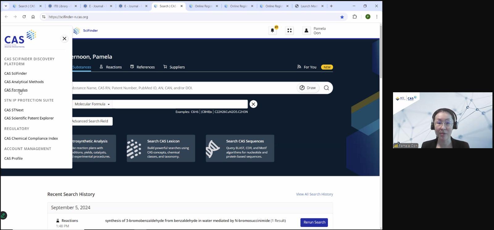494x230 pixels.
Task: Click the magnifying glass search icon
Action: point(326,88)
